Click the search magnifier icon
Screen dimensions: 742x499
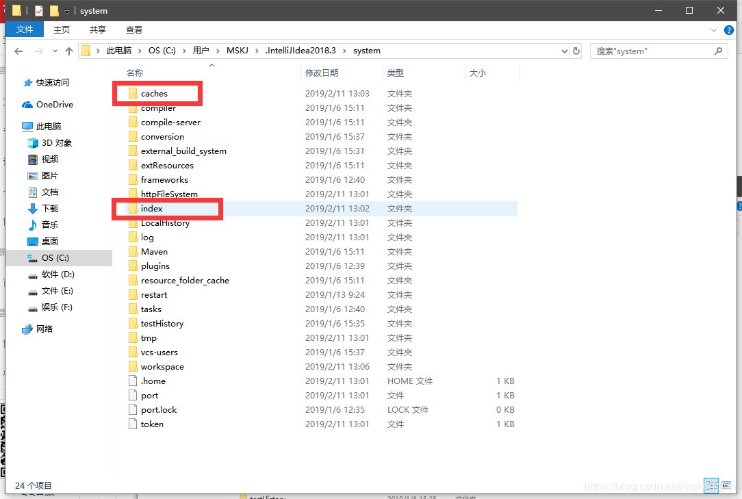pyautogui.click(x=718, y=51)
